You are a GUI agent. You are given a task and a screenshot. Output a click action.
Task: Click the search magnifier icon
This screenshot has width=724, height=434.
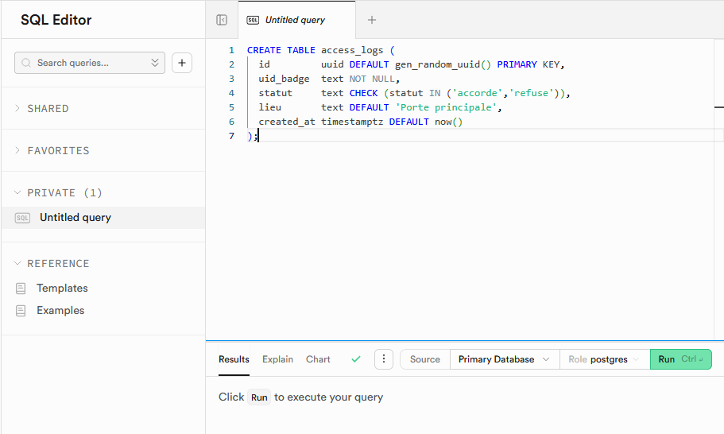26,63
